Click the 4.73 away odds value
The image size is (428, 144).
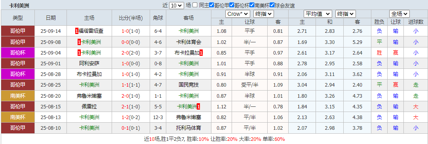coord(357,96)
